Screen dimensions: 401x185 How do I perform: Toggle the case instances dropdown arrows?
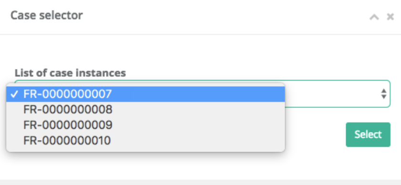pyautogui.click(x=384, y=94)
